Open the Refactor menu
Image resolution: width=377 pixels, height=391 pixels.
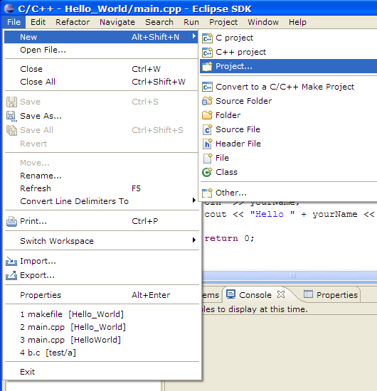point(73,22)
